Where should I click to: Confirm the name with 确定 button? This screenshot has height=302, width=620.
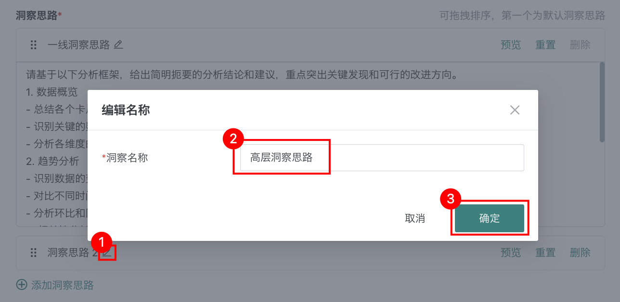click(x=489, y=218)
